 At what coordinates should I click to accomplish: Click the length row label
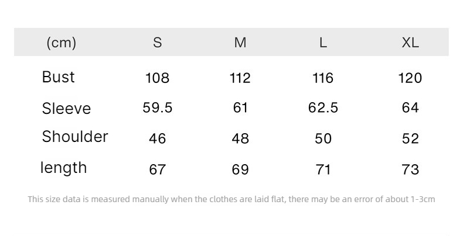pos(64,168)
